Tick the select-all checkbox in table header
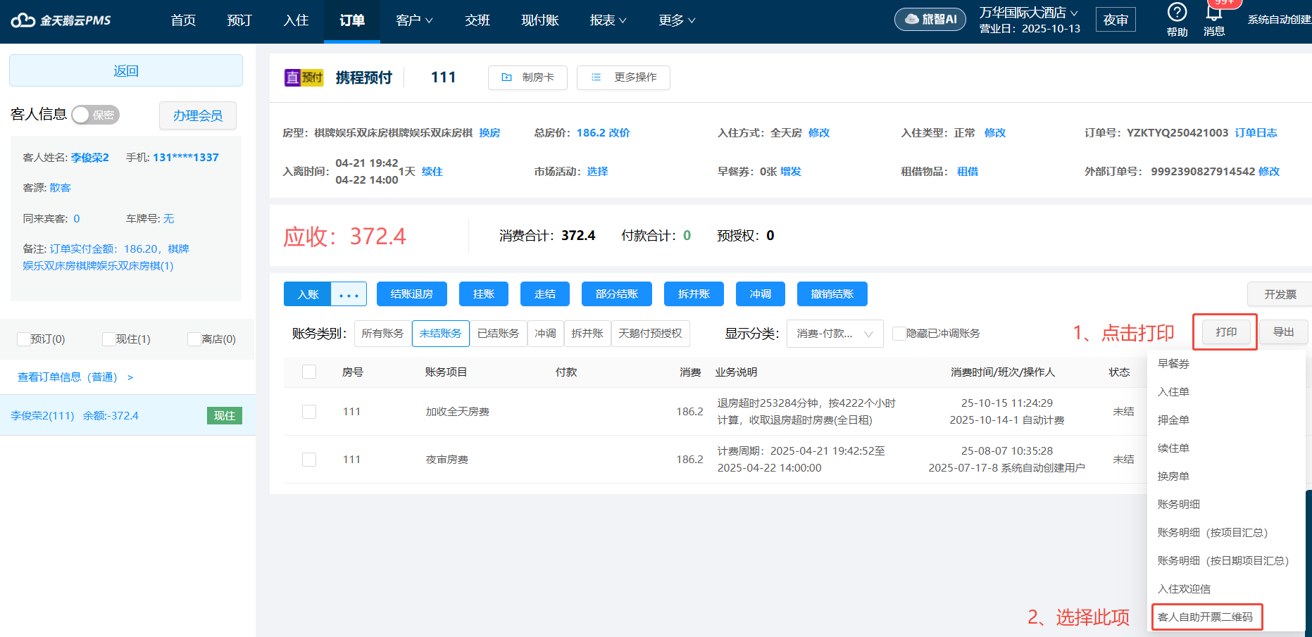This screenshot has height=637, width=1312. tap(309, 372)
